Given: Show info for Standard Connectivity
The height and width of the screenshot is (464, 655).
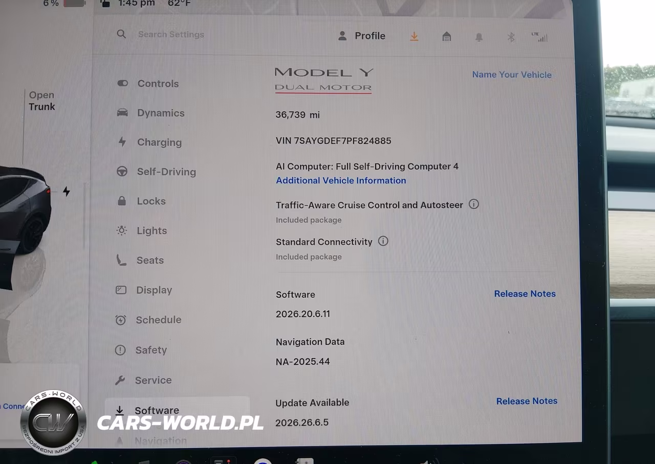Looking at the screenshot, I should point(383,241).
